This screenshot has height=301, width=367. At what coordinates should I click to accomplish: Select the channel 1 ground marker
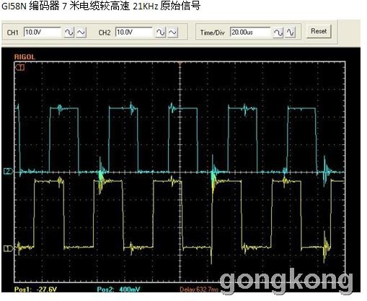coord(9,248)
